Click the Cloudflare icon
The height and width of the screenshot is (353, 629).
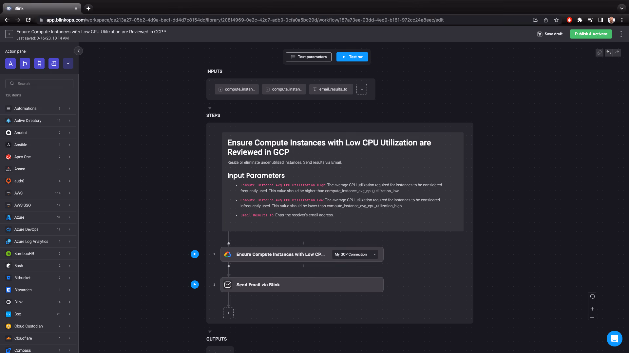pos(9,338)
